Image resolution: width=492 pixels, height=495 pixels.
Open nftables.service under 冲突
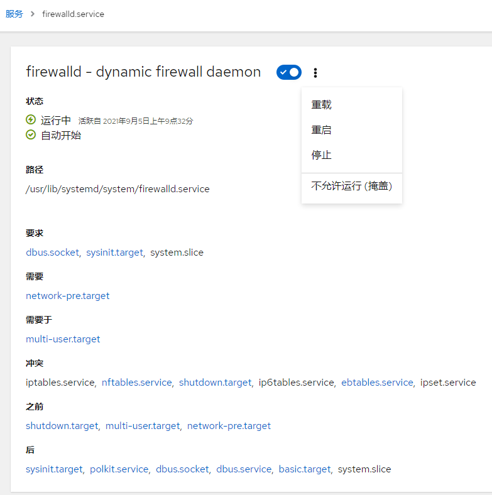(x=137, y=383)
